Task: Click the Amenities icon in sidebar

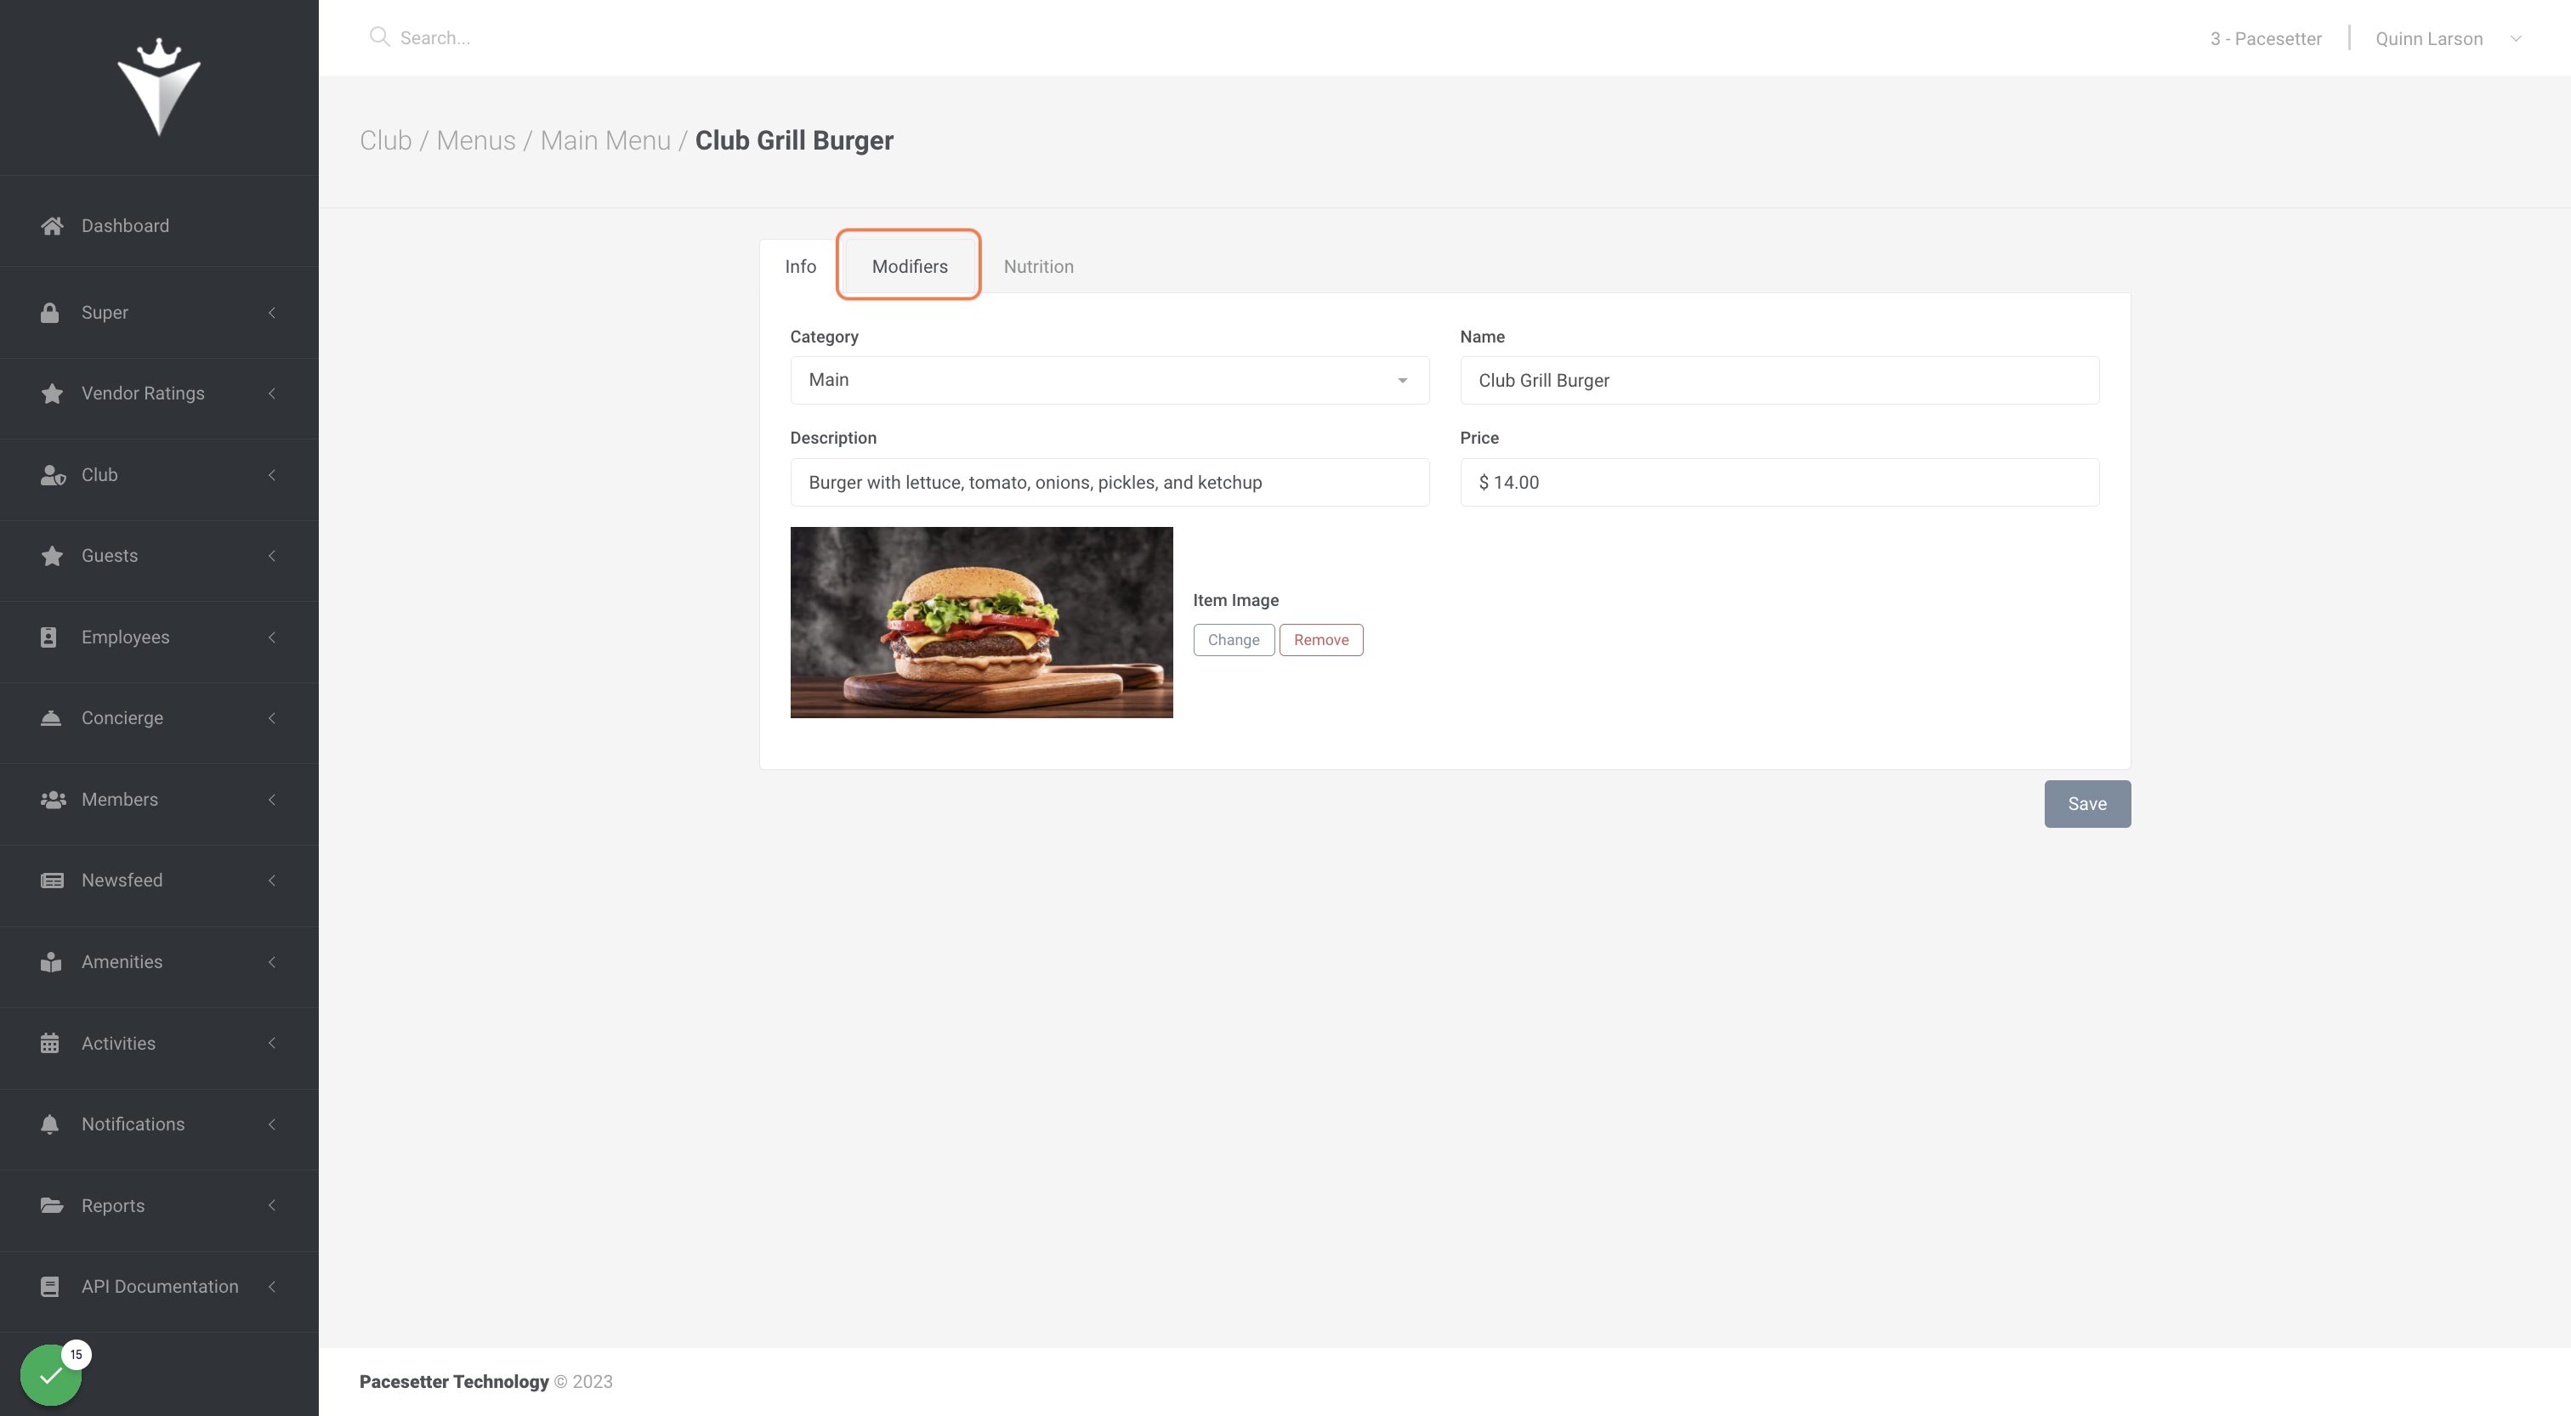Action: tap(51, 962)
